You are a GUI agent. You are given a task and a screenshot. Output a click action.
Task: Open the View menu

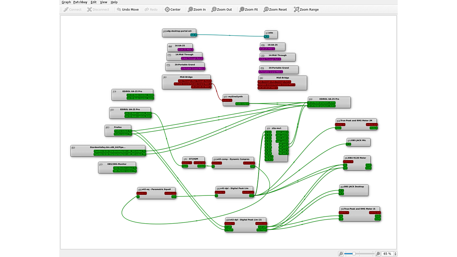pos(104,2)
